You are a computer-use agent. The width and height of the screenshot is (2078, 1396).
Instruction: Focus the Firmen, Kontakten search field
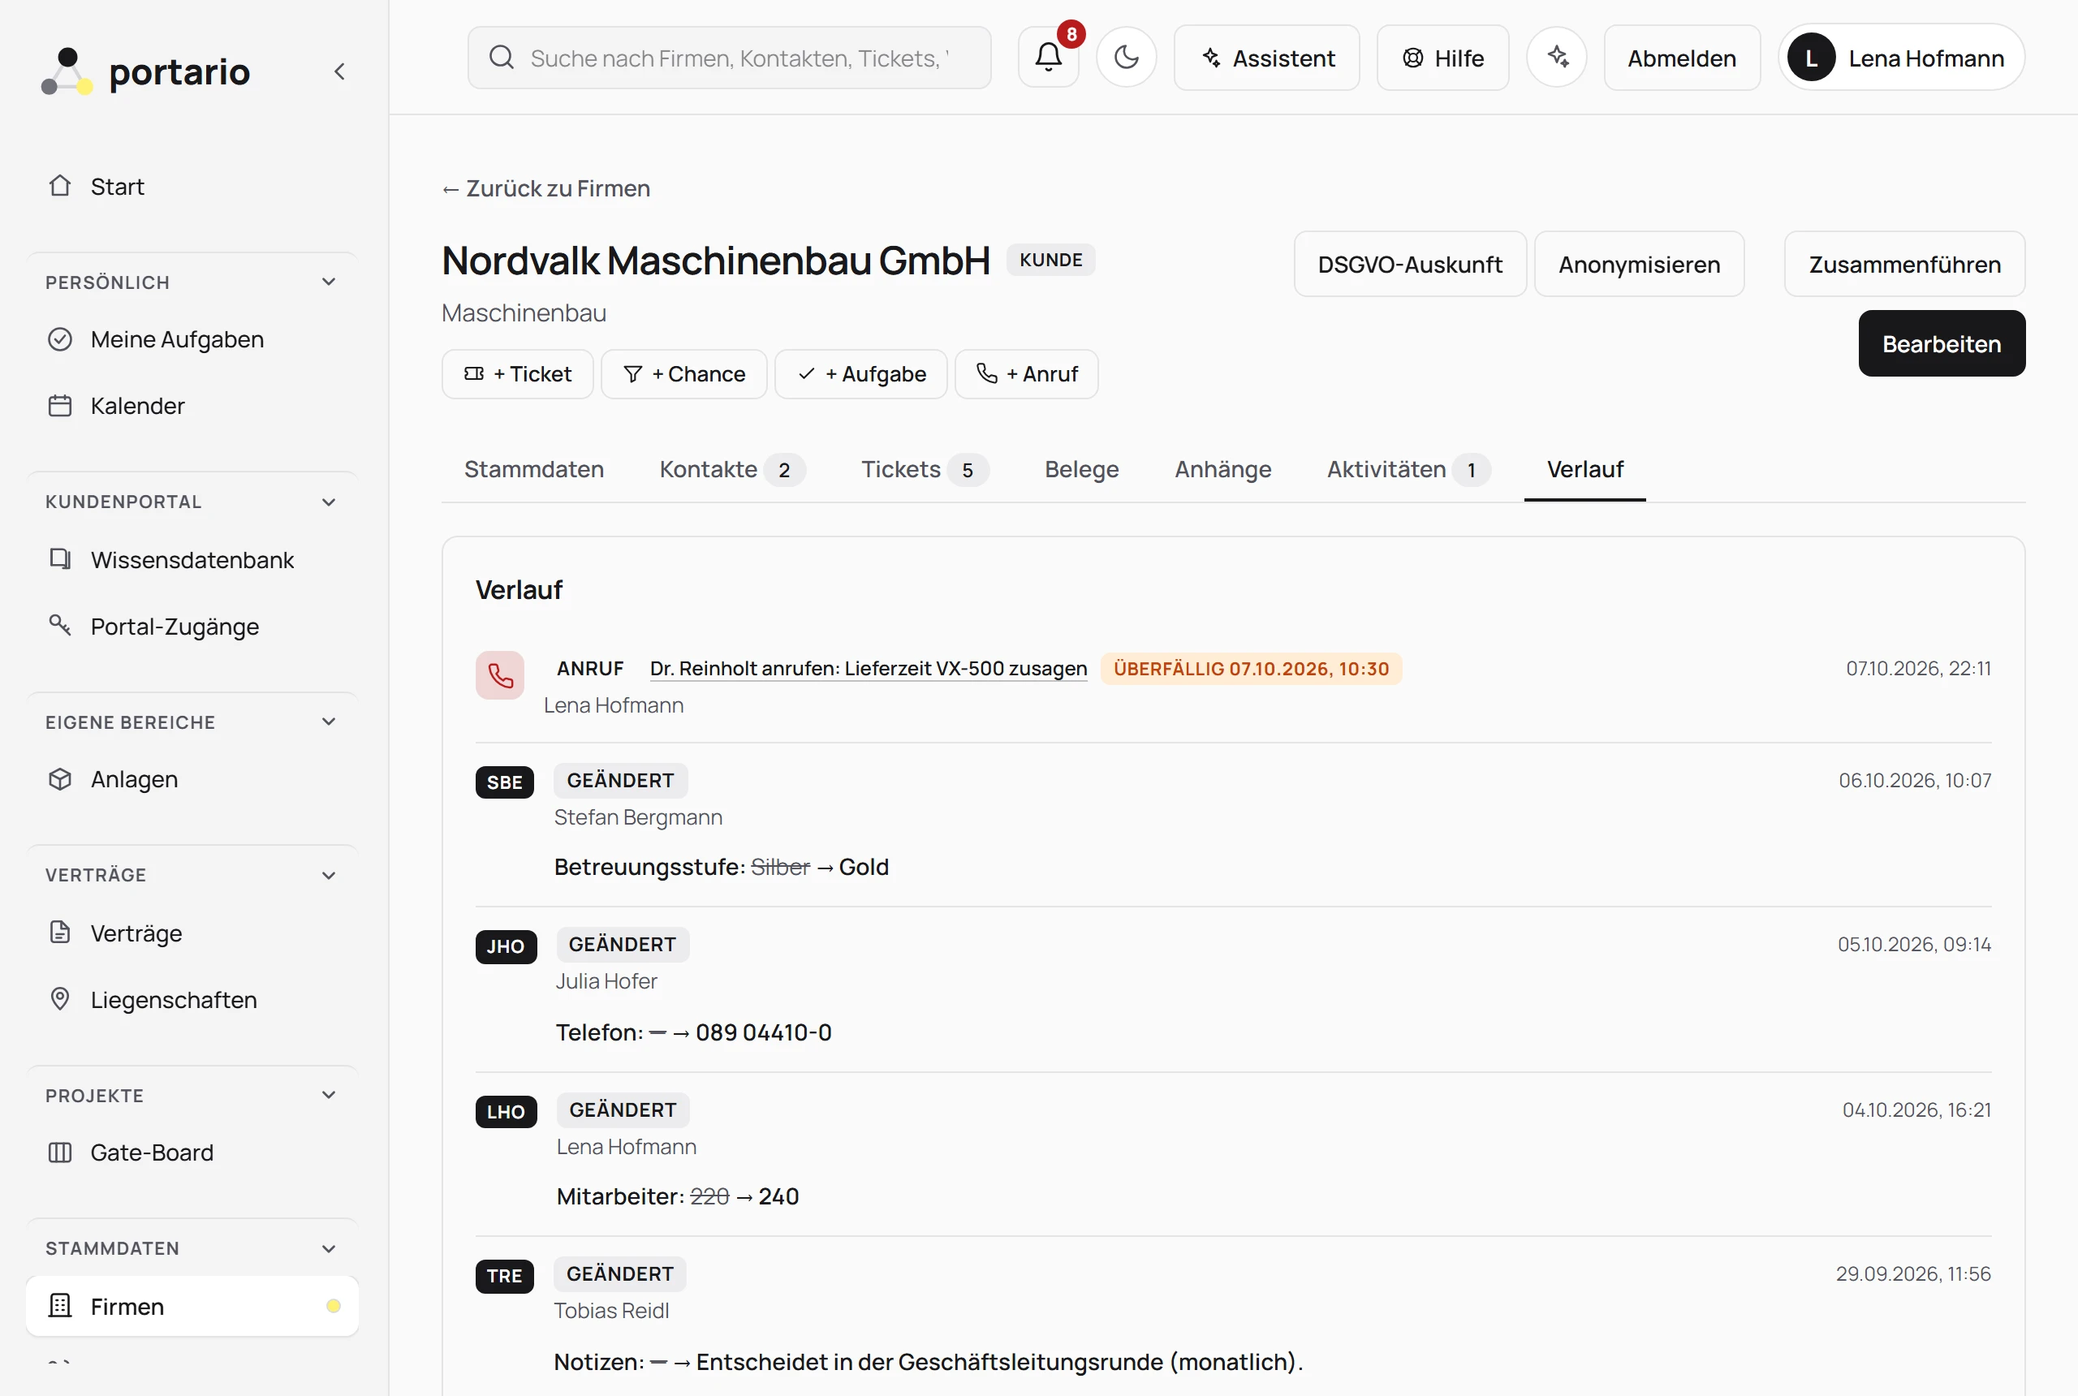(x=729, y=58)
